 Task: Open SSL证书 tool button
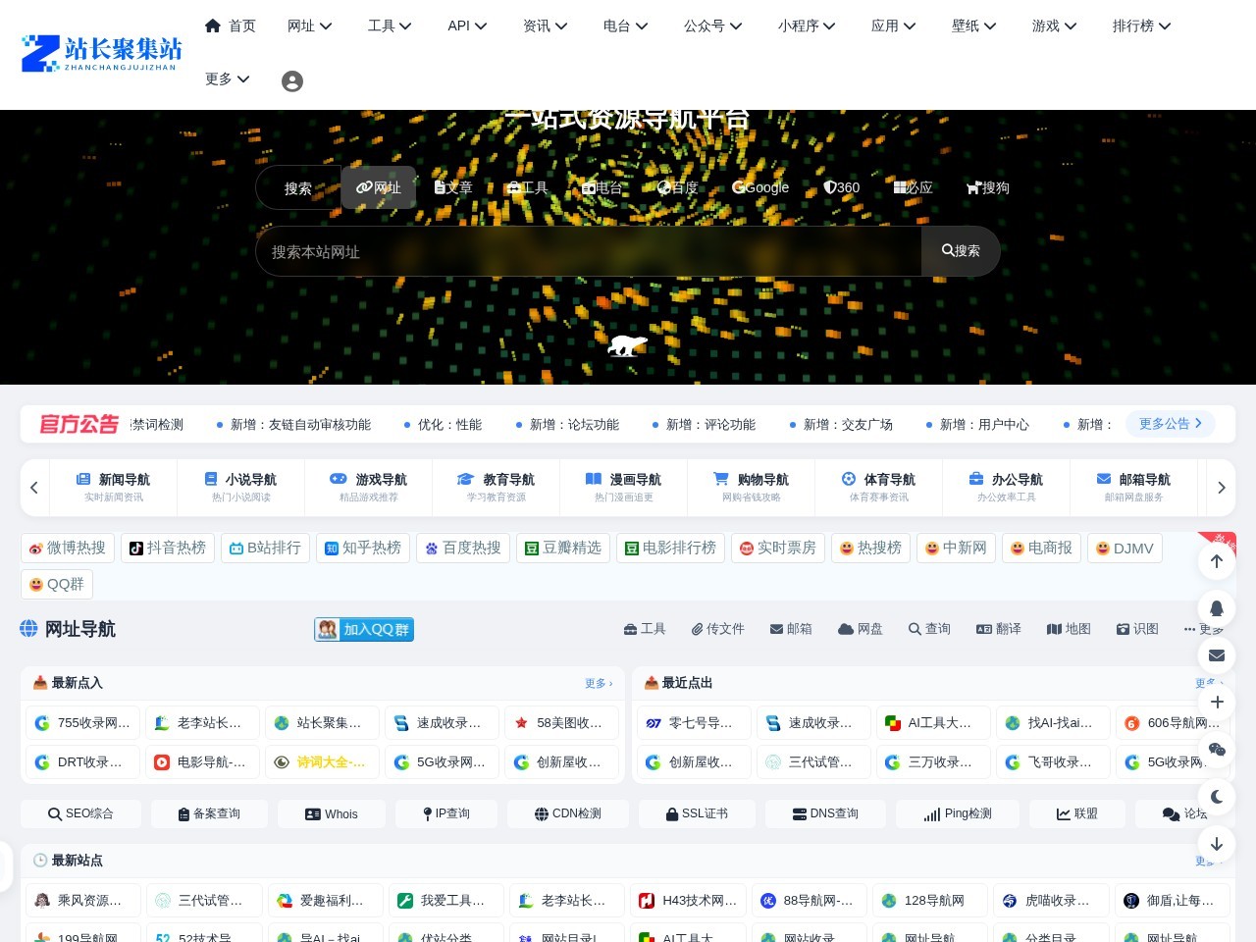(x=697, y=814)
